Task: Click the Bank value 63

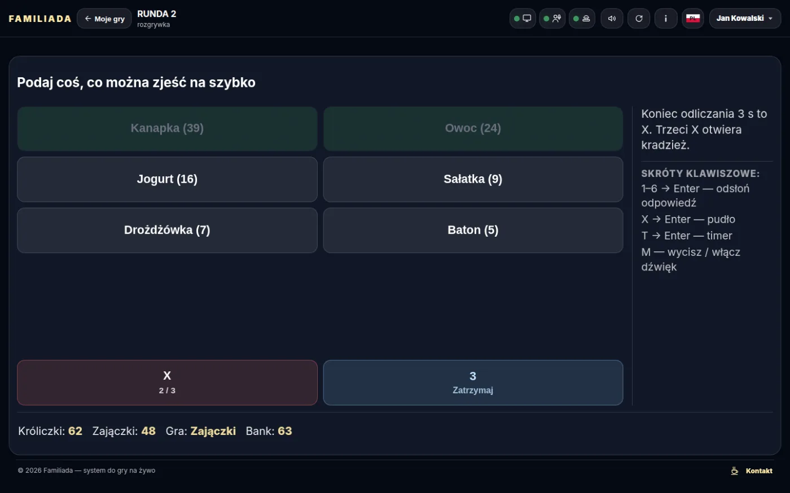Action: pyautogui.click(x=269, y=431)
